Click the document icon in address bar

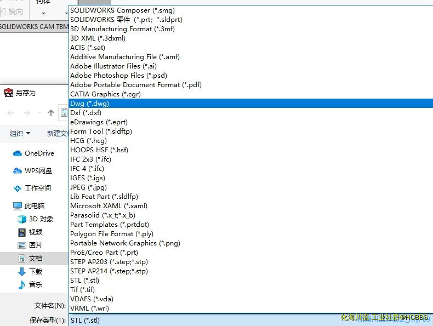[x=64, y=113]
